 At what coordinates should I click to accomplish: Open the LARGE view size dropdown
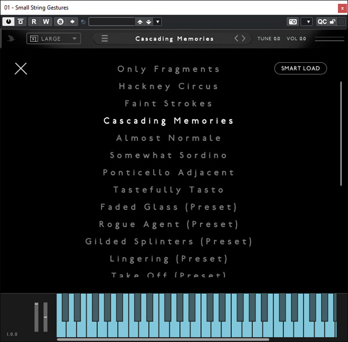[x=54, y=39]
